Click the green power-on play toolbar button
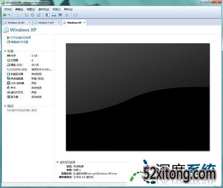This screenshot has width=223, height=188. tap(5, 15)
